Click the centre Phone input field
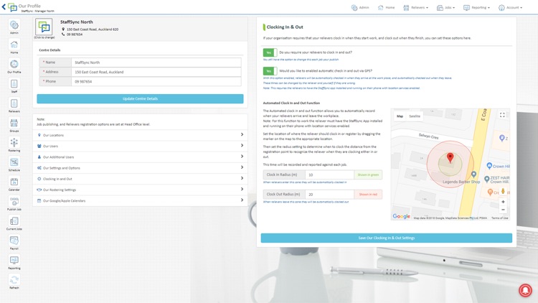 click(x=156, y=81)
